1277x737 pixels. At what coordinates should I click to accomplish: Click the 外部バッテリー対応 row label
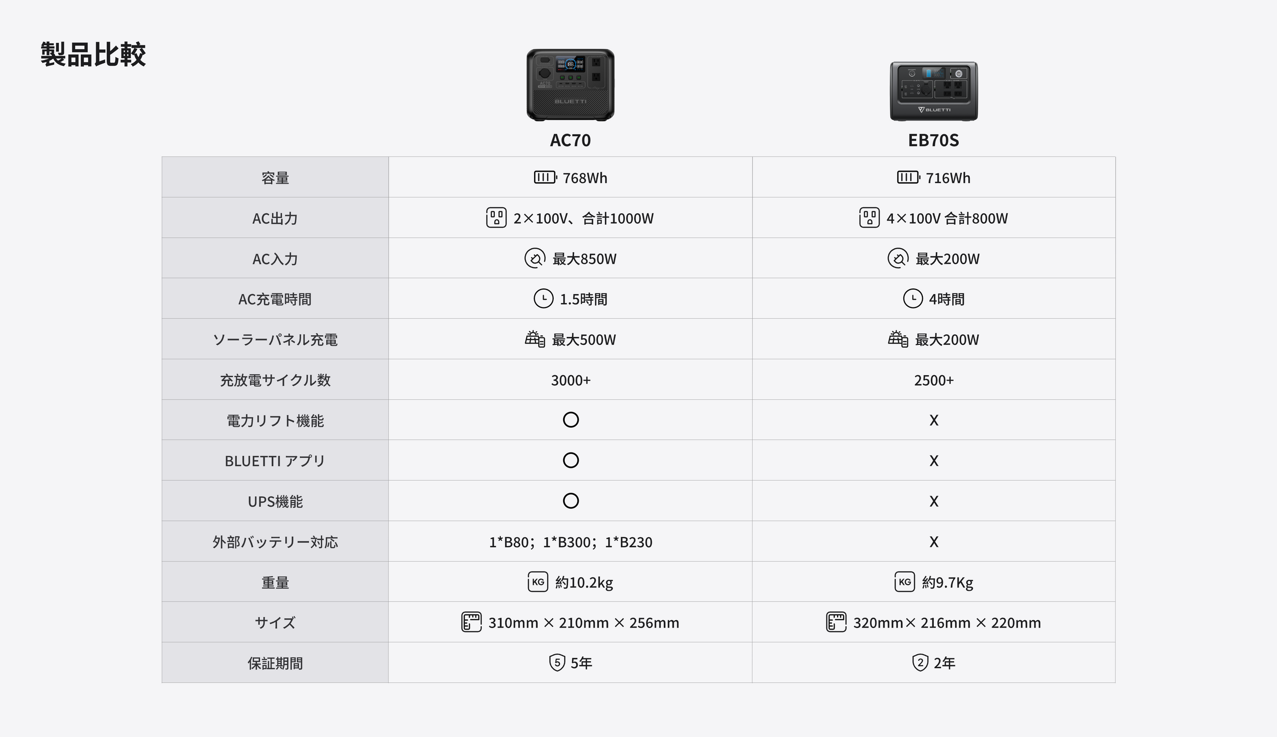tap(275, 542)
